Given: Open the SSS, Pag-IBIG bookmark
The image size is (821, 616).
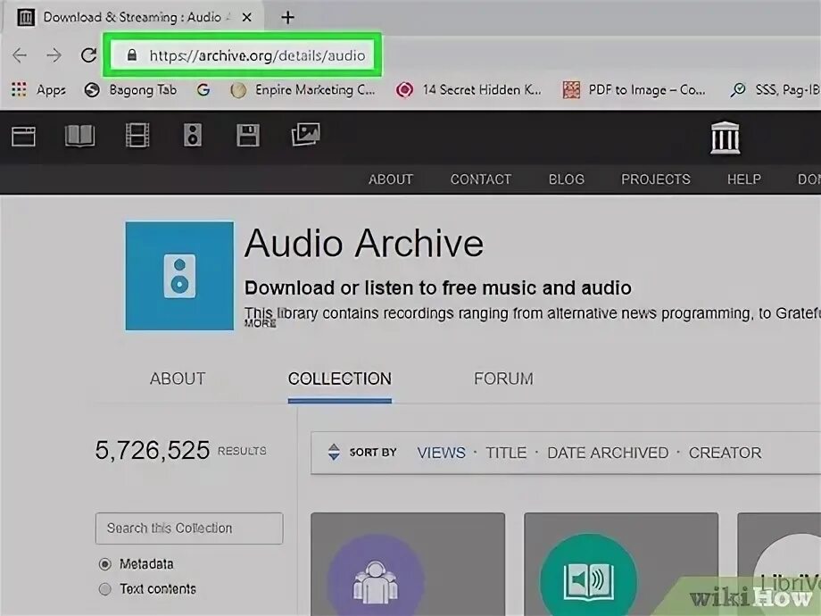Looking at the screenshot, I should pyautogui.click(x=775, y=90).
